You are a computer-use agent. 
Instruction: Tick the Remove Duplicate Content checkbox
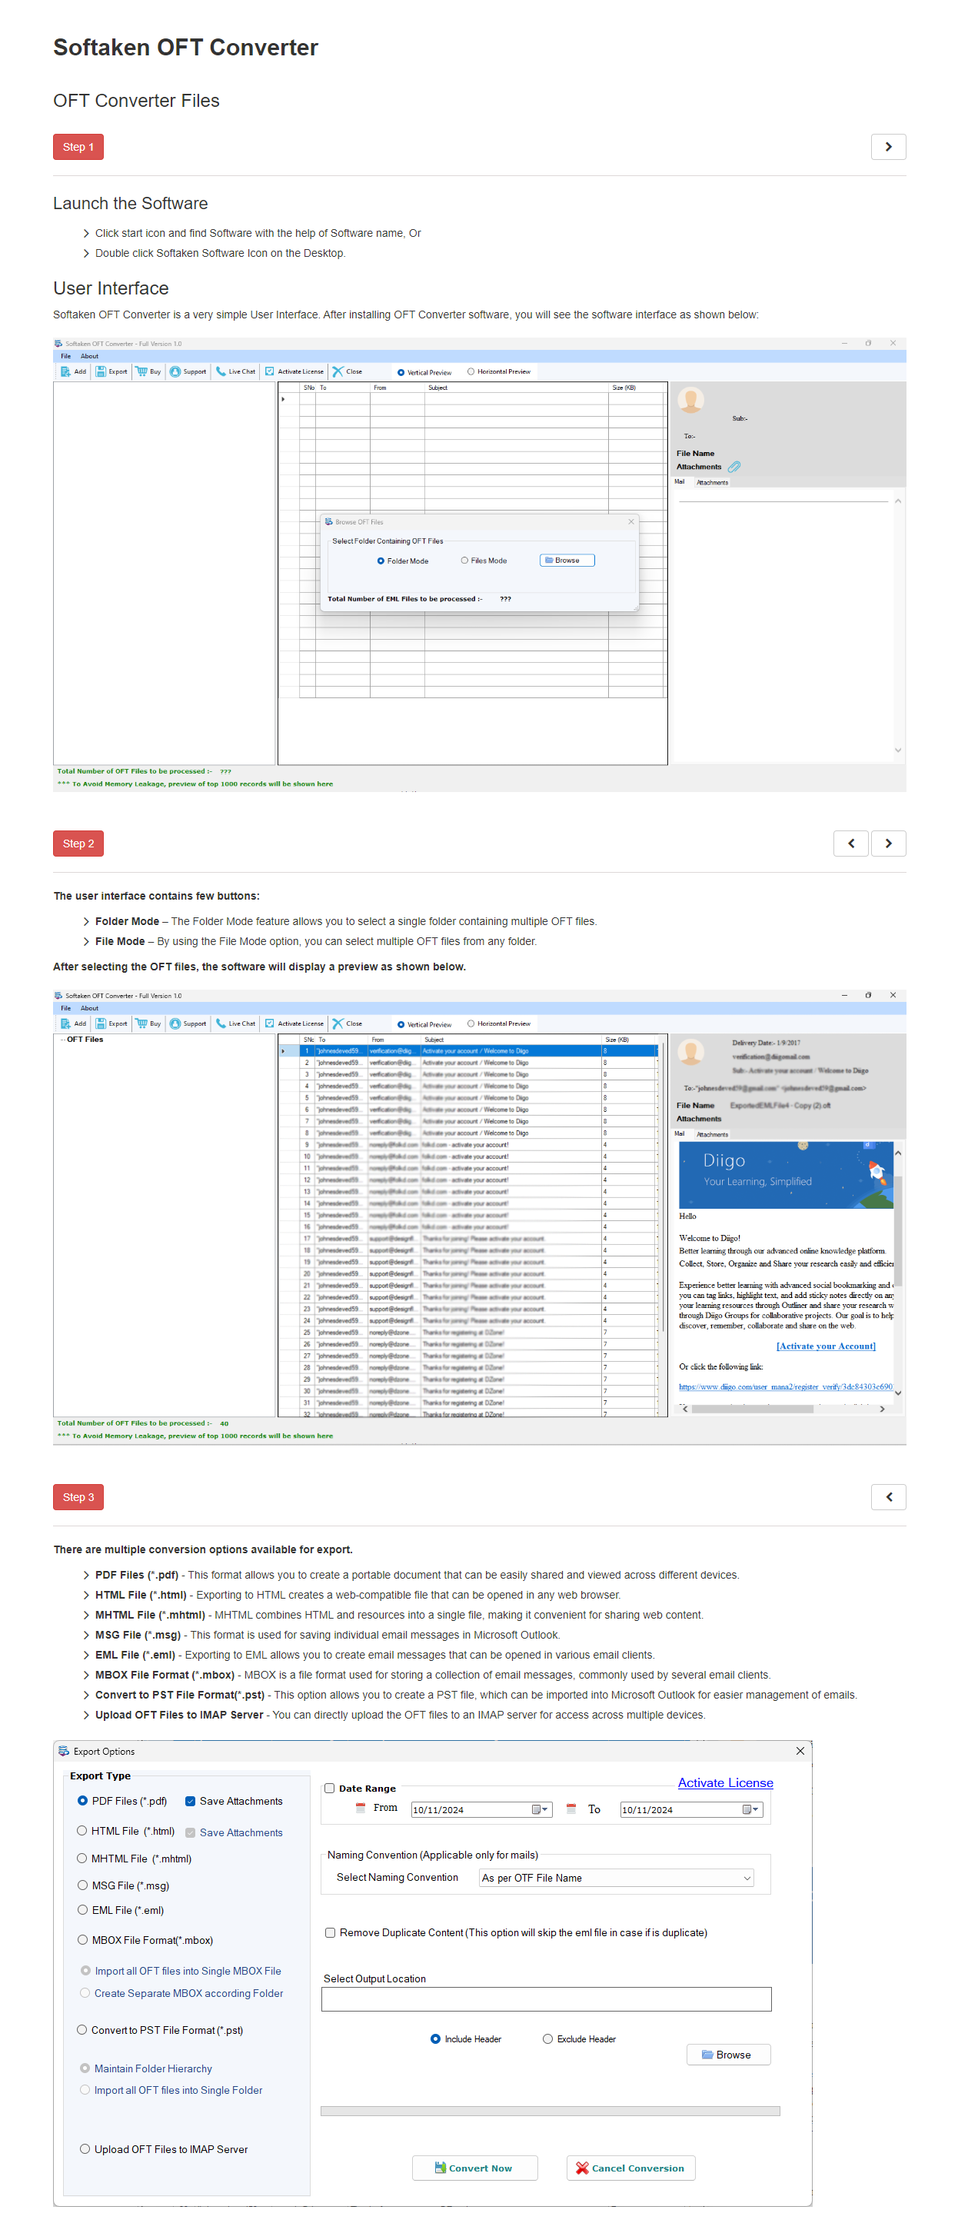(x=330, y=1932)
